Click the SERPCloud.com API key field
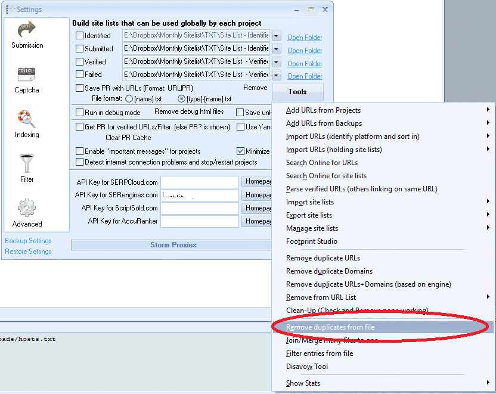The height and width of the screenshot is (394, 496). [x=199, y=182]
